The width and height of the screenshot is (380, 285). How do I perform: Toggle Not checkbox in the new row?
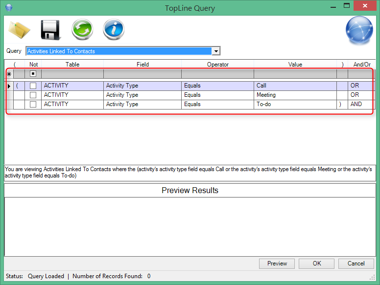(33, 73)
